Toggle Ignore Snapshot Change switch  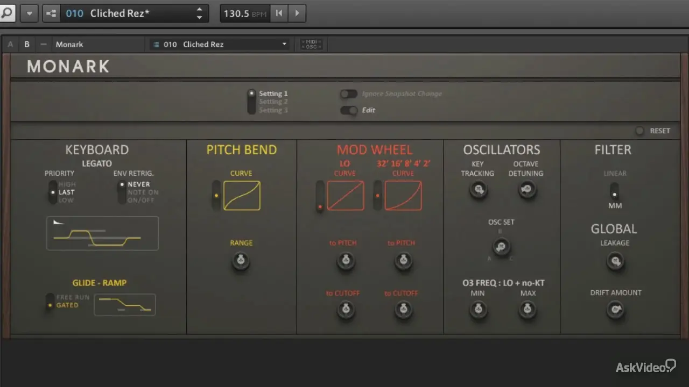(x=349, y=94)
